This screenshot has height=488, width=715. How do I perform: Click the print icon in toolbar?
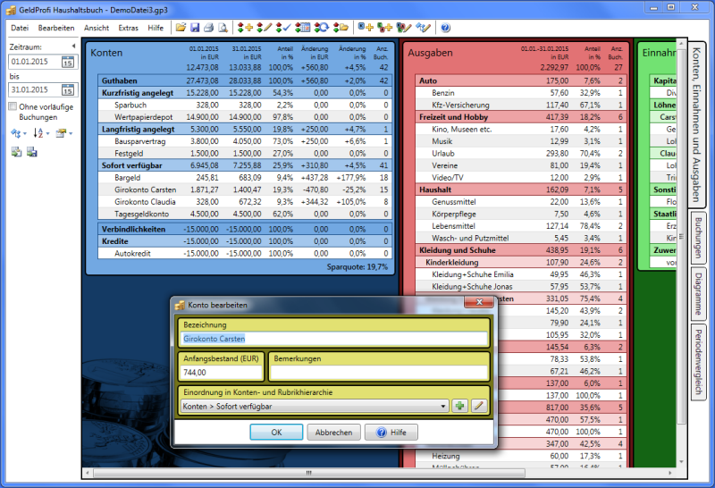(209, 28)
